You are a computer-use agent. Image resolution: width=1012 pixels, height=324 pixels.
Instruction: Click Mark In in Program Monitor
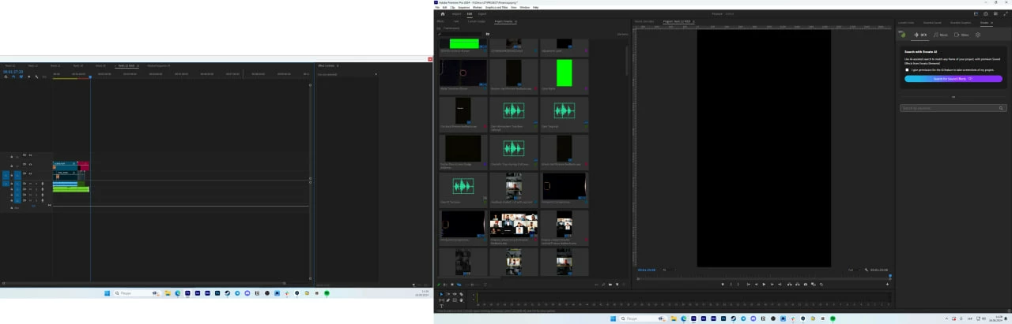coord(731,285)
